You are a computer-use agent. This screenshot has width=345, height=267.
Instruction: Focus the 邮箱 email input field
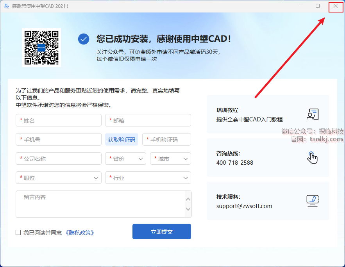point(148,121)
